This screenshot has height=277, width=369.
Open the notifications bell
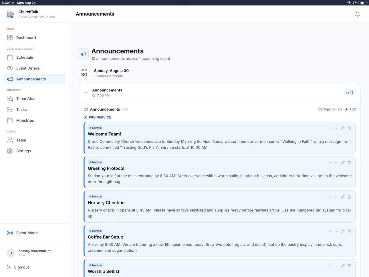(357, 14)
